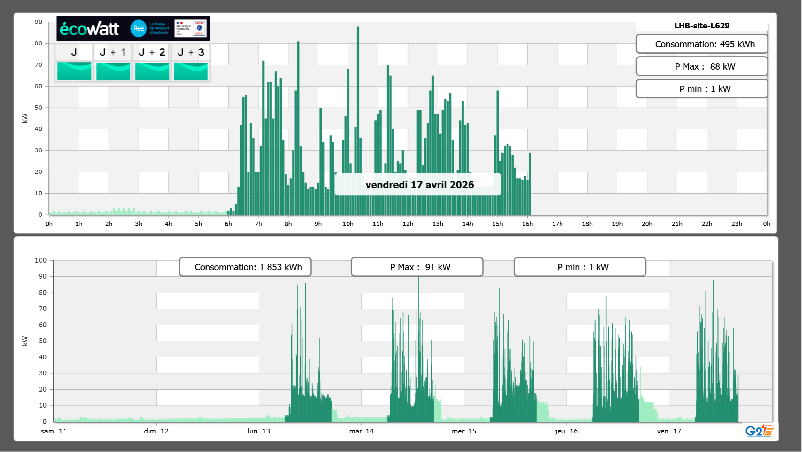Viewport: 802px width, 452px height.
Task: Click the LHB-site-L629 site title
Action: 702,26
